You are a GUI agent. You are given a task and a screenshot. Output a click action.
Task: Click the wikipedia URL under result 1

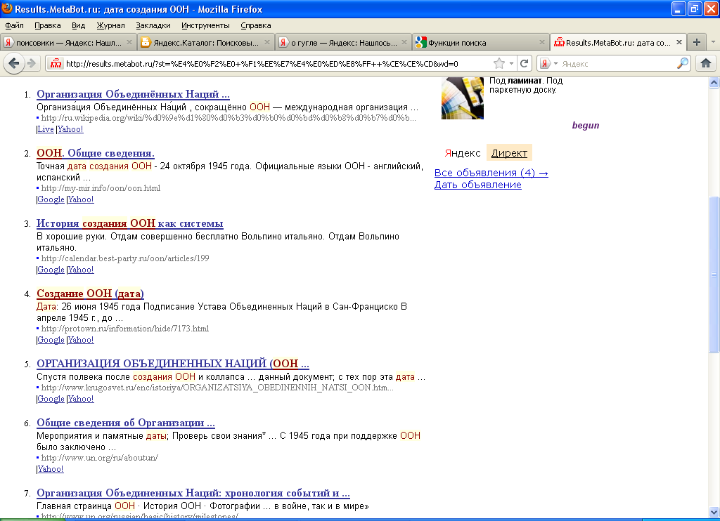229,118
